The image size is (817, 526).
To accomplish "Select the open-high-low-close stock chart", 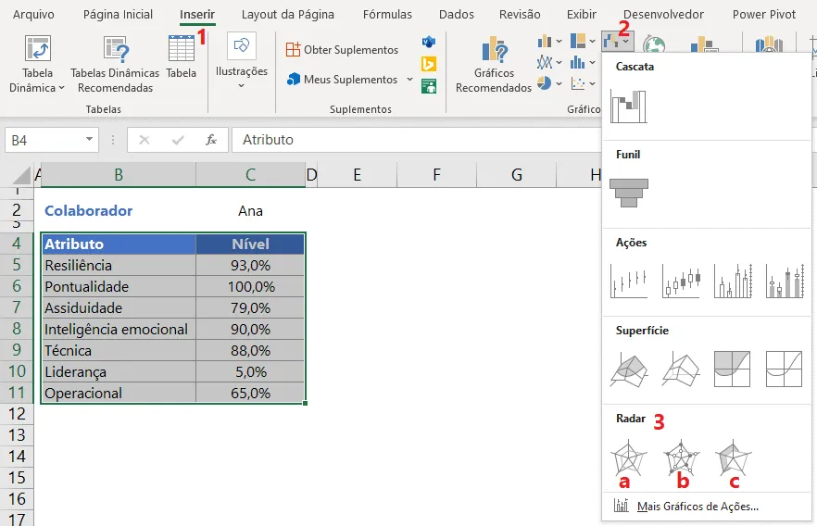I will [681, 282].
